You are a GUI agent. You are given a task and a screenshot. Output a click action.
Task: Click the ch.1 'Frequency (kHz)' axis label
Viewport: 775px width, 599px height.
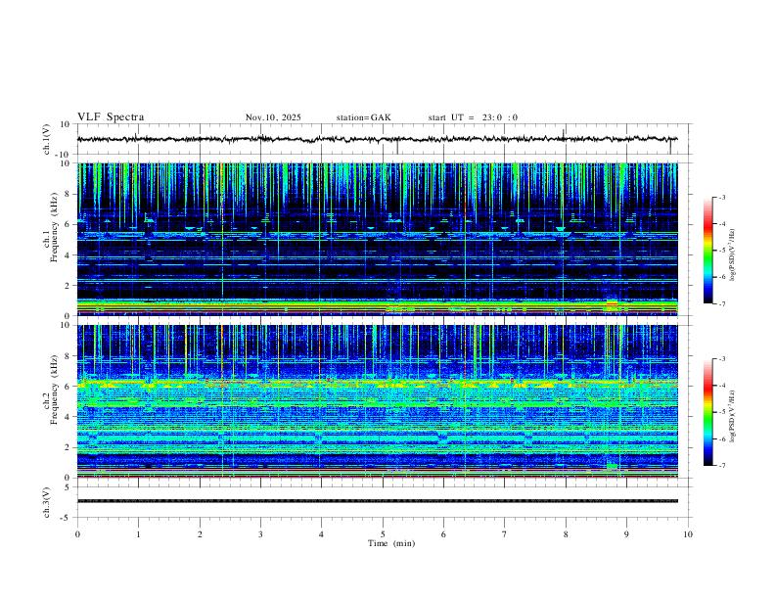tap(54, 228)
